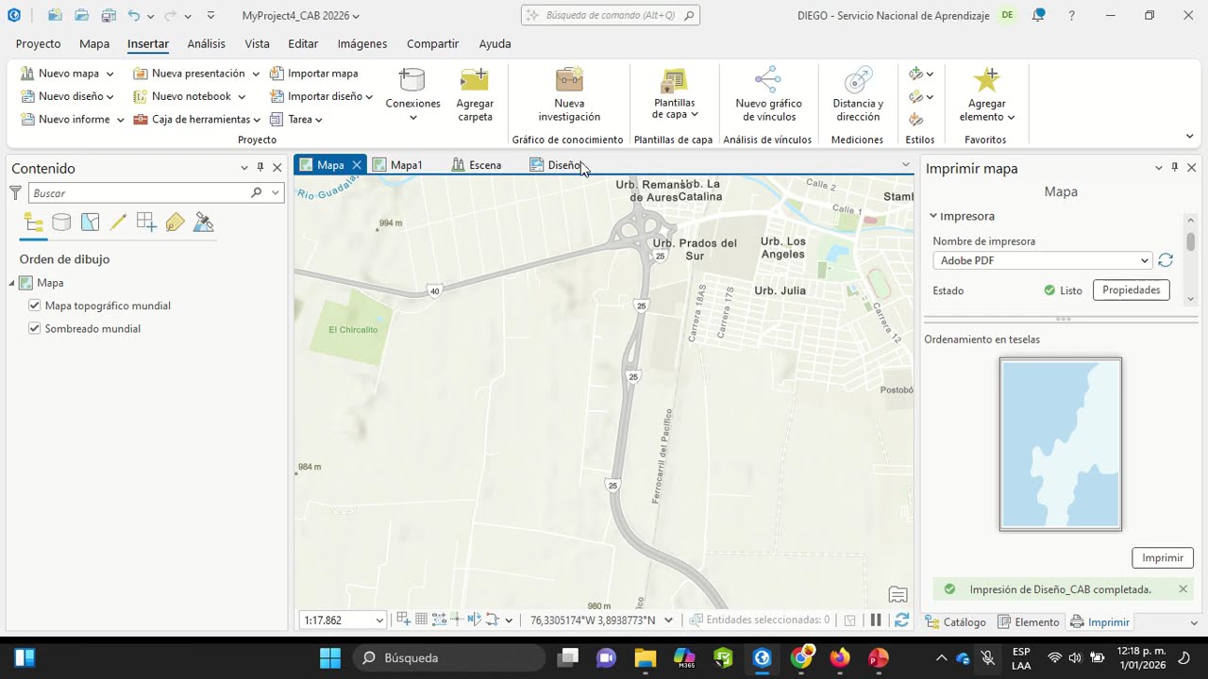Uncheck Mapa topográfico mundial layer
This screenshot has height=679, width=1208.
(x=35, y=306)
